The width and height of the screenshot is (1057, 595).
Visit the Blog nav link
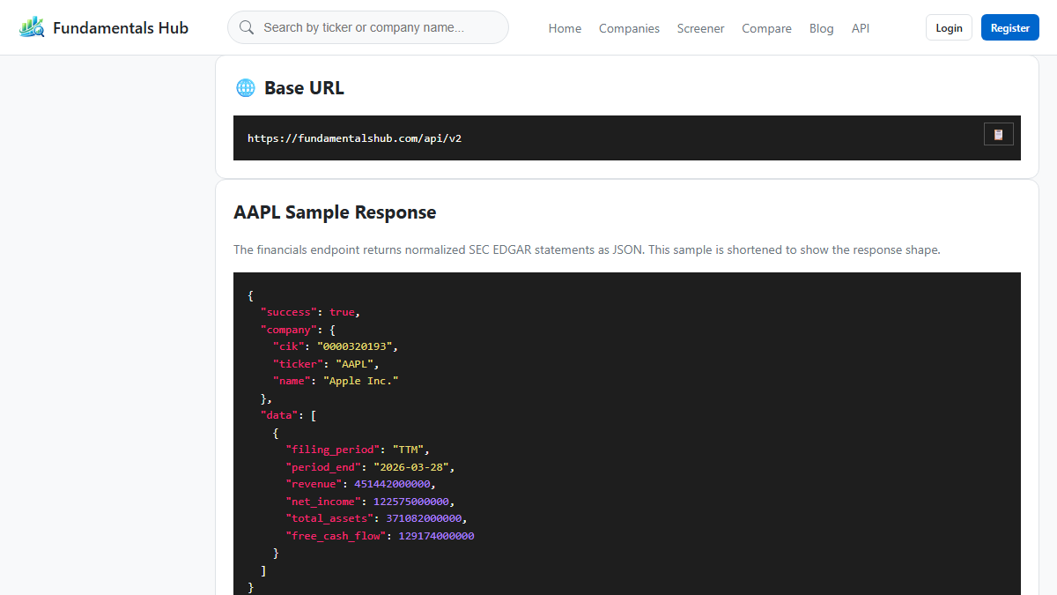click(822, 28)
